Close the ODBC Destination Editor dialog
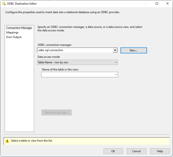Image resolution: width=173 pixels, height=157 pixels. pos(167,4)
